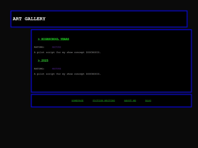Click the Rating label under Highschool Years
The width and height of the screenshot is (198, 148).
click(39, 47)
